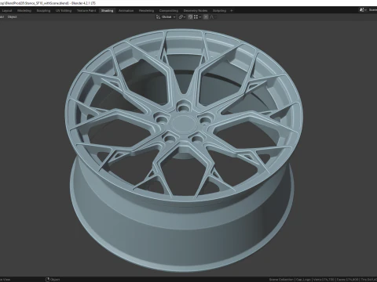Viewport: 377px width, 282px height.
Task: Click 'Scene Collection' in the status bar
Action: pos(281,280)
